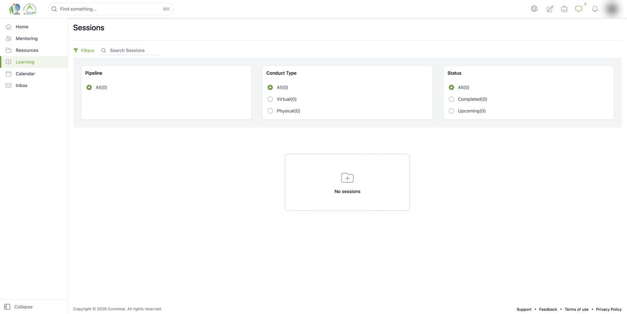Select Physical(0) conduct type
627x314 pixels.
pos(270,111)
